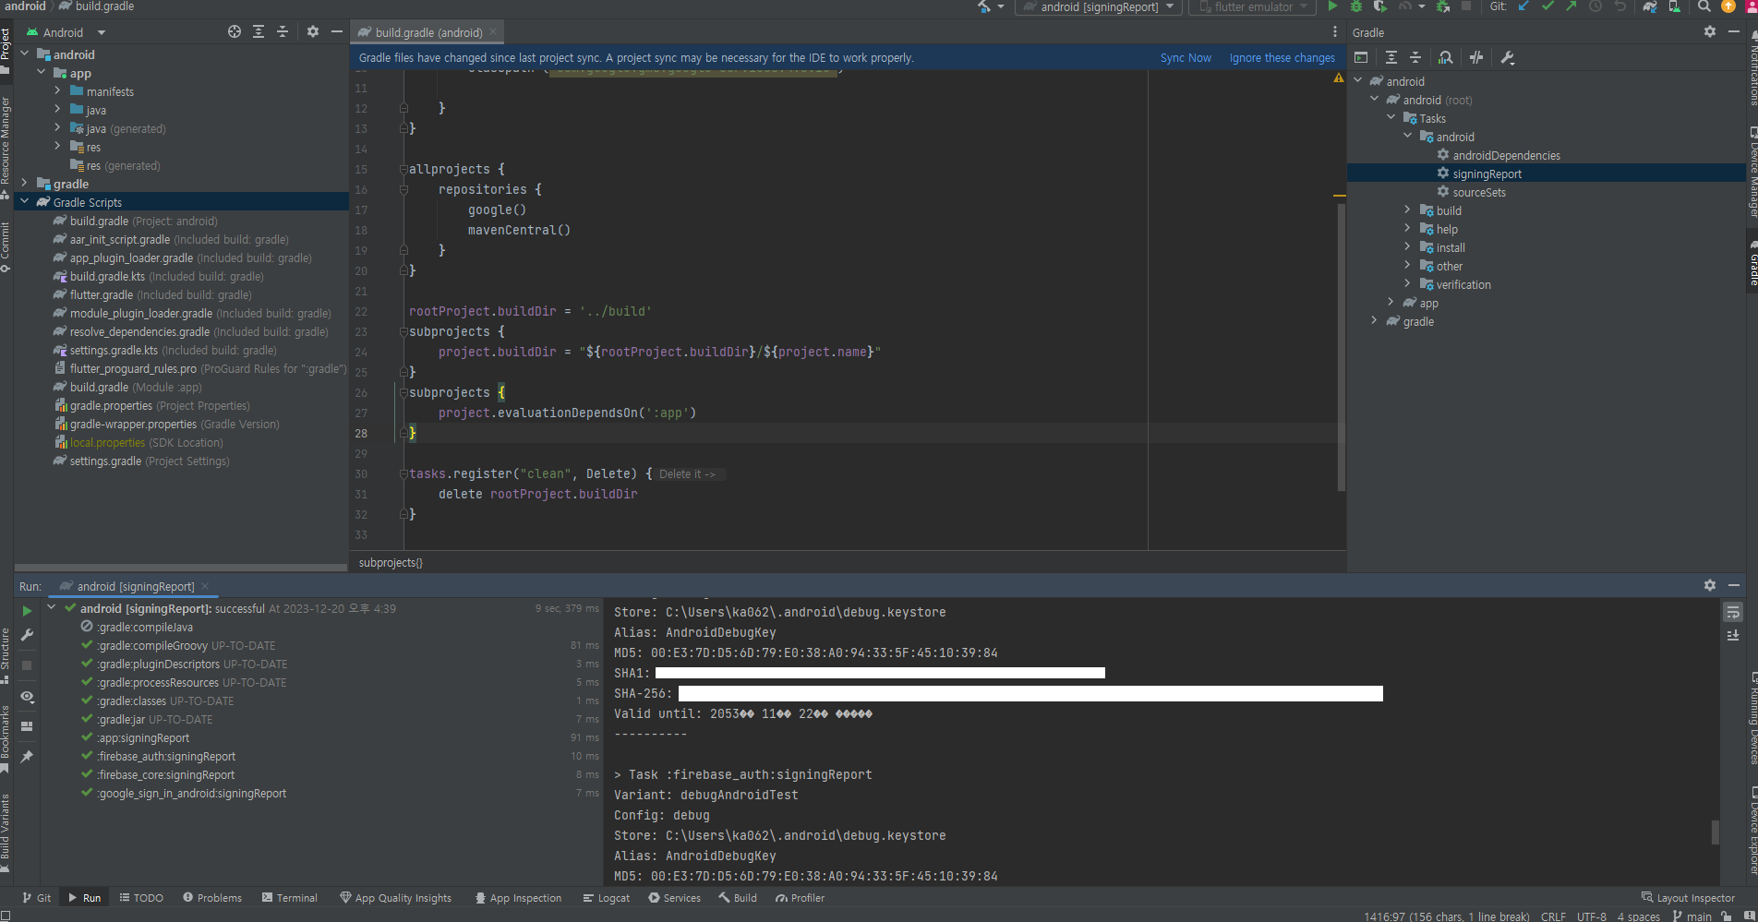Open Gradle build tool settings wrench
1758x922 pixels.
coord(1508,57)
